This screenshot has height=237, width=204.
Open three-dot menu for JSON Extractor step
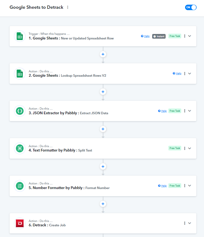(185, 111)
